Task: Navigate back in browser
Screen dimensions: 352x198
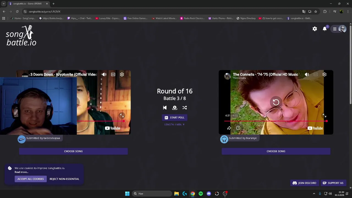Action: (4, 12)
